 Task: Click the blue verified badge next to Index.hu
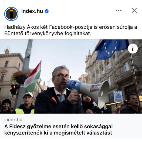[47, 11]
